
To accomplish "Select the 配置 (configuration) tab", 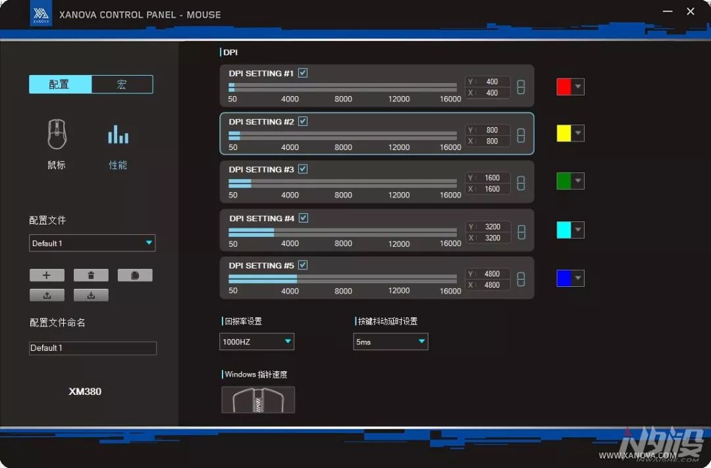I will click(60, 84).
